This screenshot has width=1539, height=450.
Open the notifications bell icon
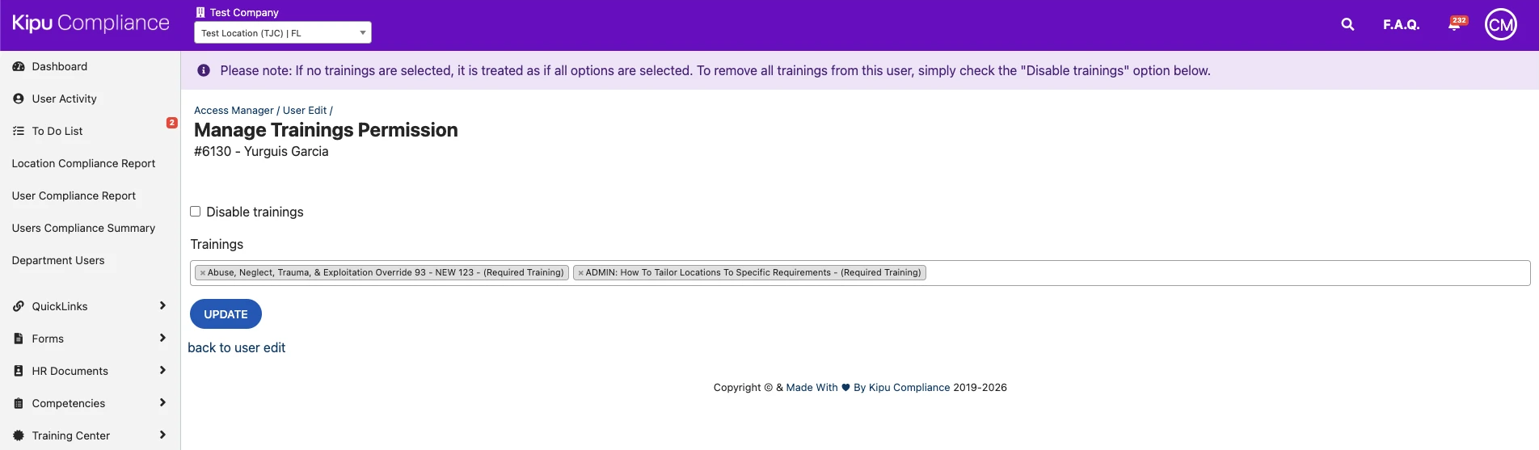point(1454,25)
